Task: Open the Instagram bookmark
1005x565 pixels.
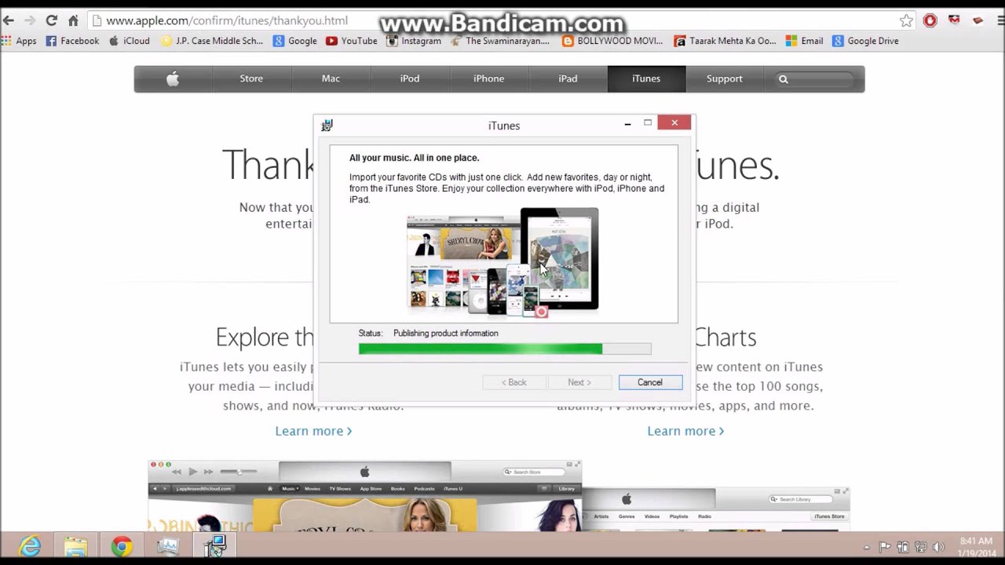Action: (x=414, y=41)
